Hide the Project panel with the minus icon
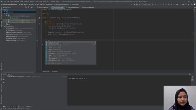 pos(35,7)
